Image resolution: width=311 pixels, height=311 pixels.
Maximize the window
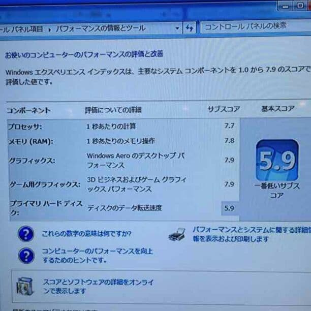tap(300, 6)
